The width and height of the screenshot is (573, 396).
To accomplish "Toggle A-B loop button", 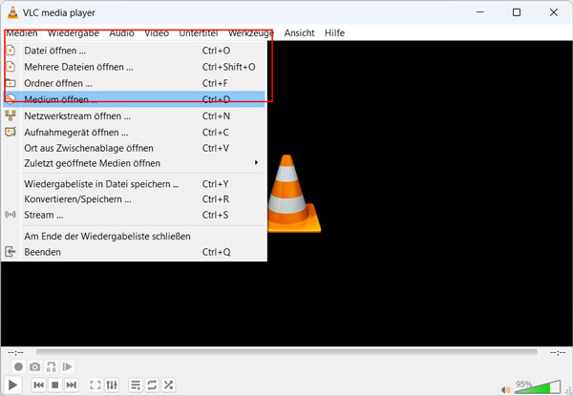I will pyautogui.click(x=52, y=366).
